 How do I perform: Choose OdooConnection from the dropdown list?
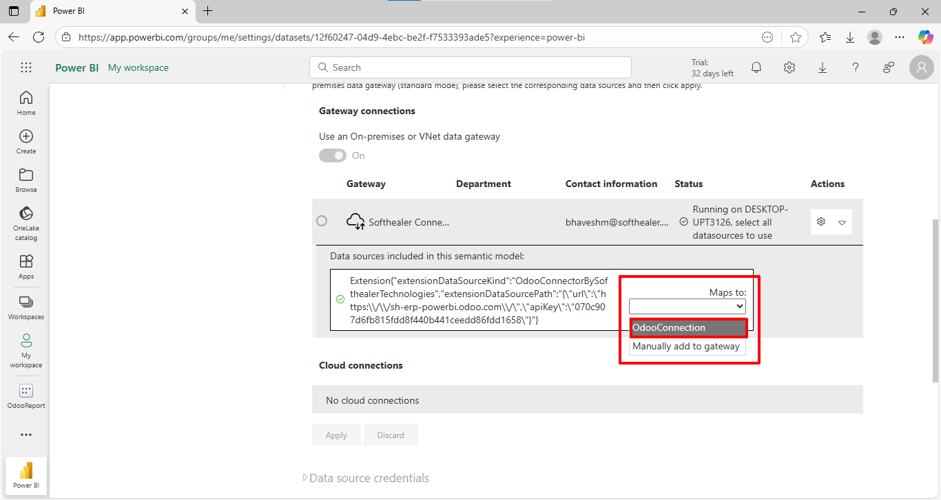(x=687, y=328)
